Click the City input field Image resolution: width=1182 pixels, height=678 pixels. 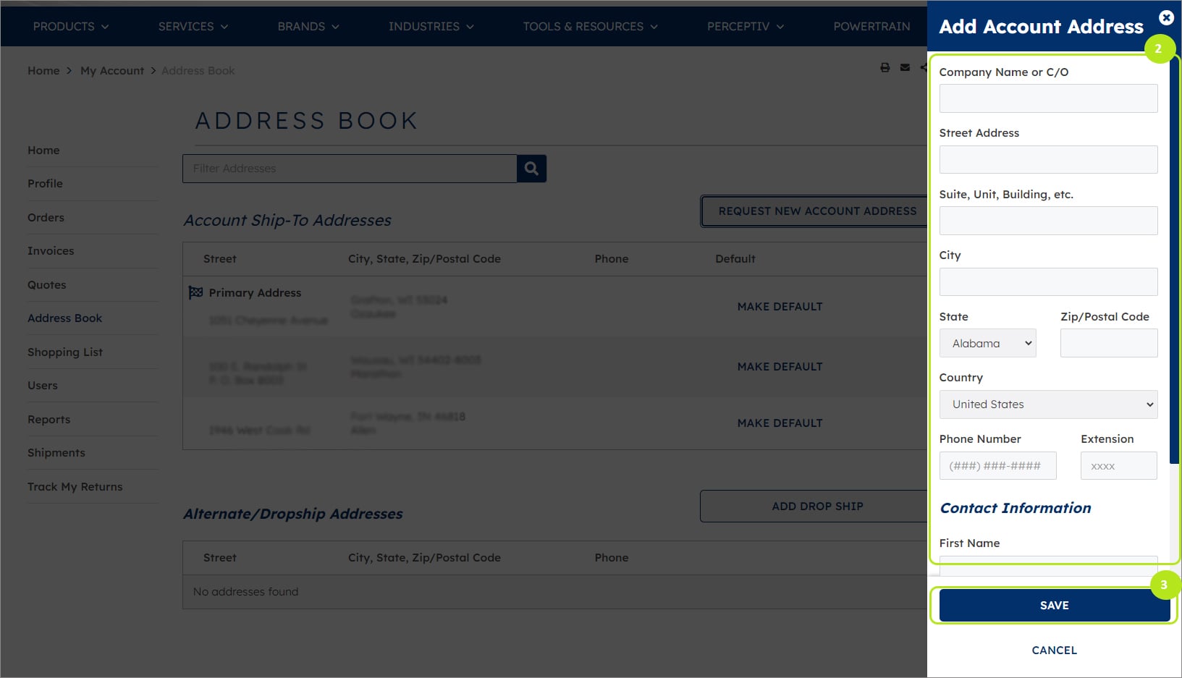1049,281
